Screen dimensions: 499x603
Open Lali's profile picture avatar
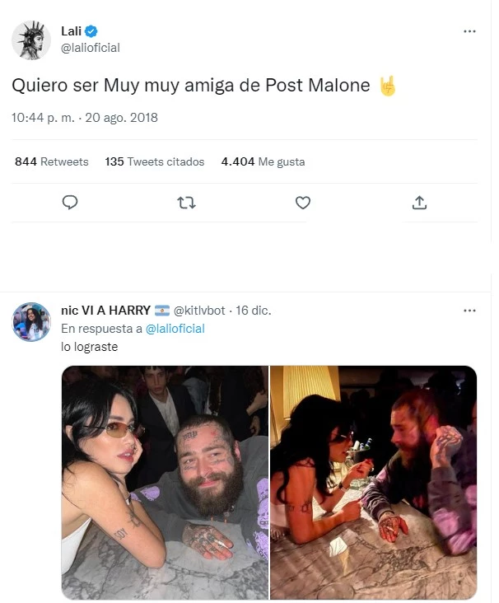coord(32,40)
